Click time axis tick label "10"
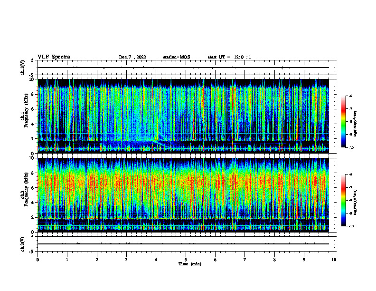 tap(334, 260)
